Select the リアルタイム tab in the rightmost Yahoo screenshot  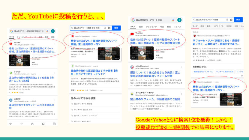(218, 26)
